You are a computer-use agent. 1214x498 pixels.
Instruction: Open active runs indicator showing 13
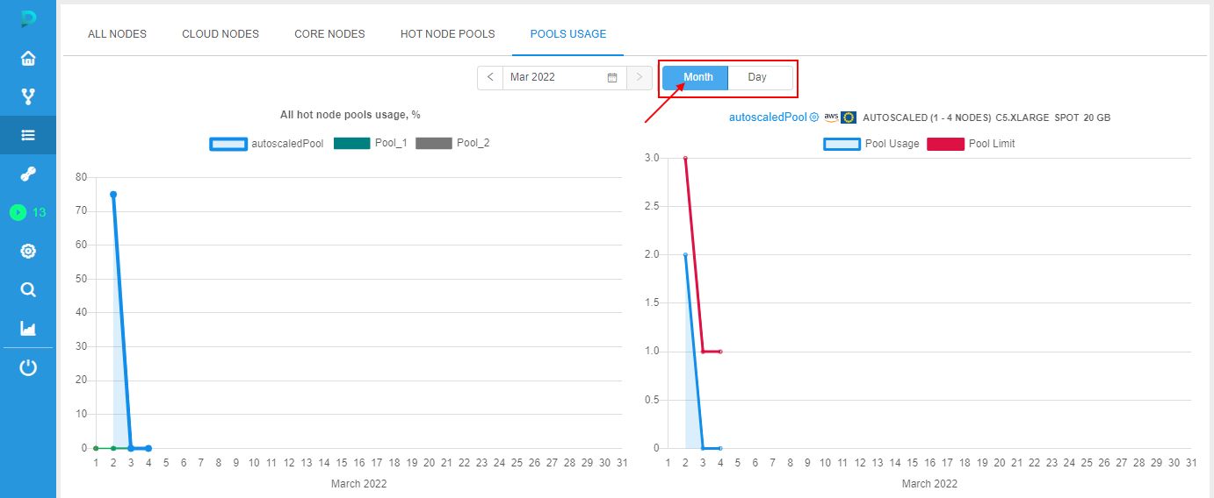pyautogui.click(x=28, y=212)
